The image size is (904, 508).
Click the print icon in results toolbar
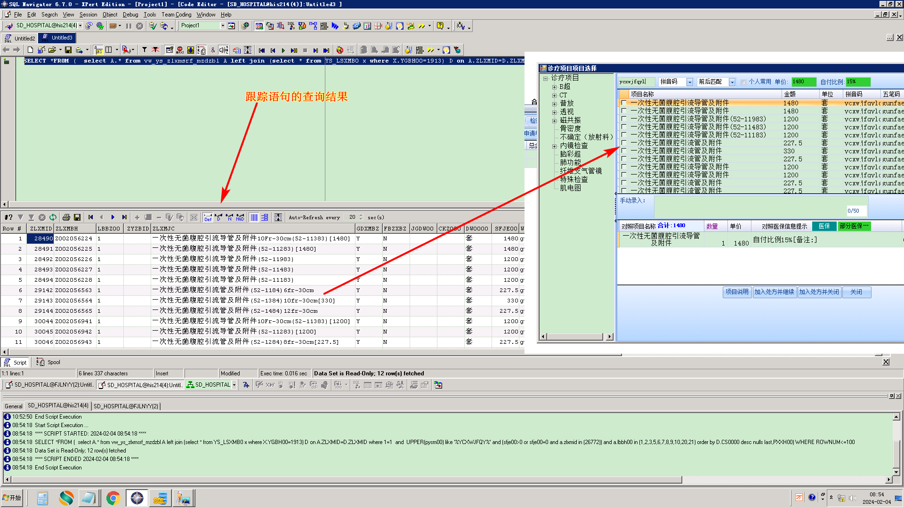pos(66,217)
